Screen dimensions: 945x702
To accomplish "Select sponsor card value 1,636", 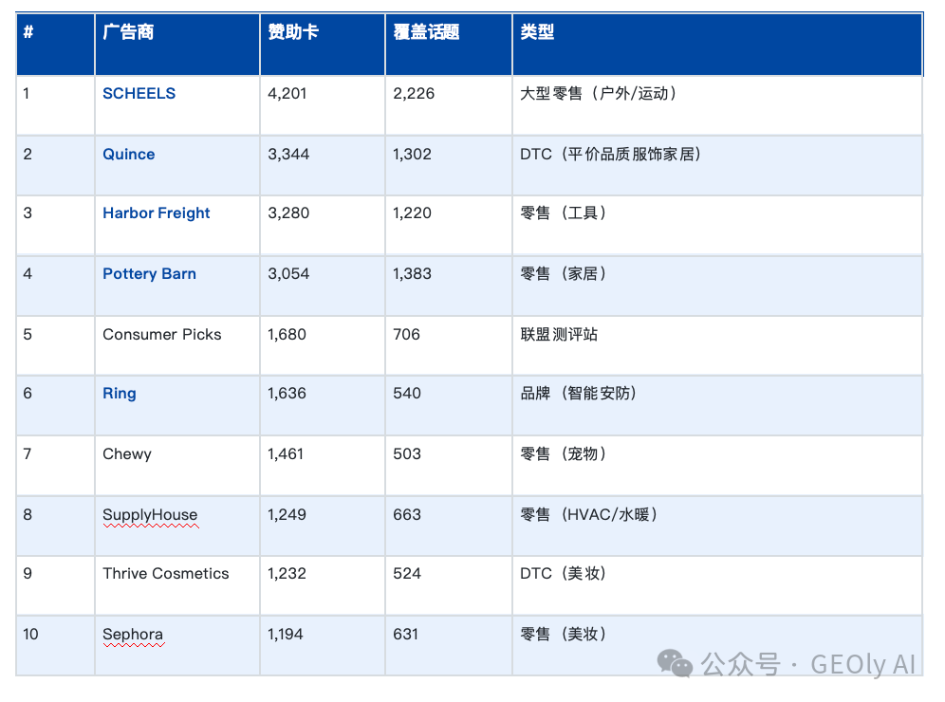I will tap(287, 394).
